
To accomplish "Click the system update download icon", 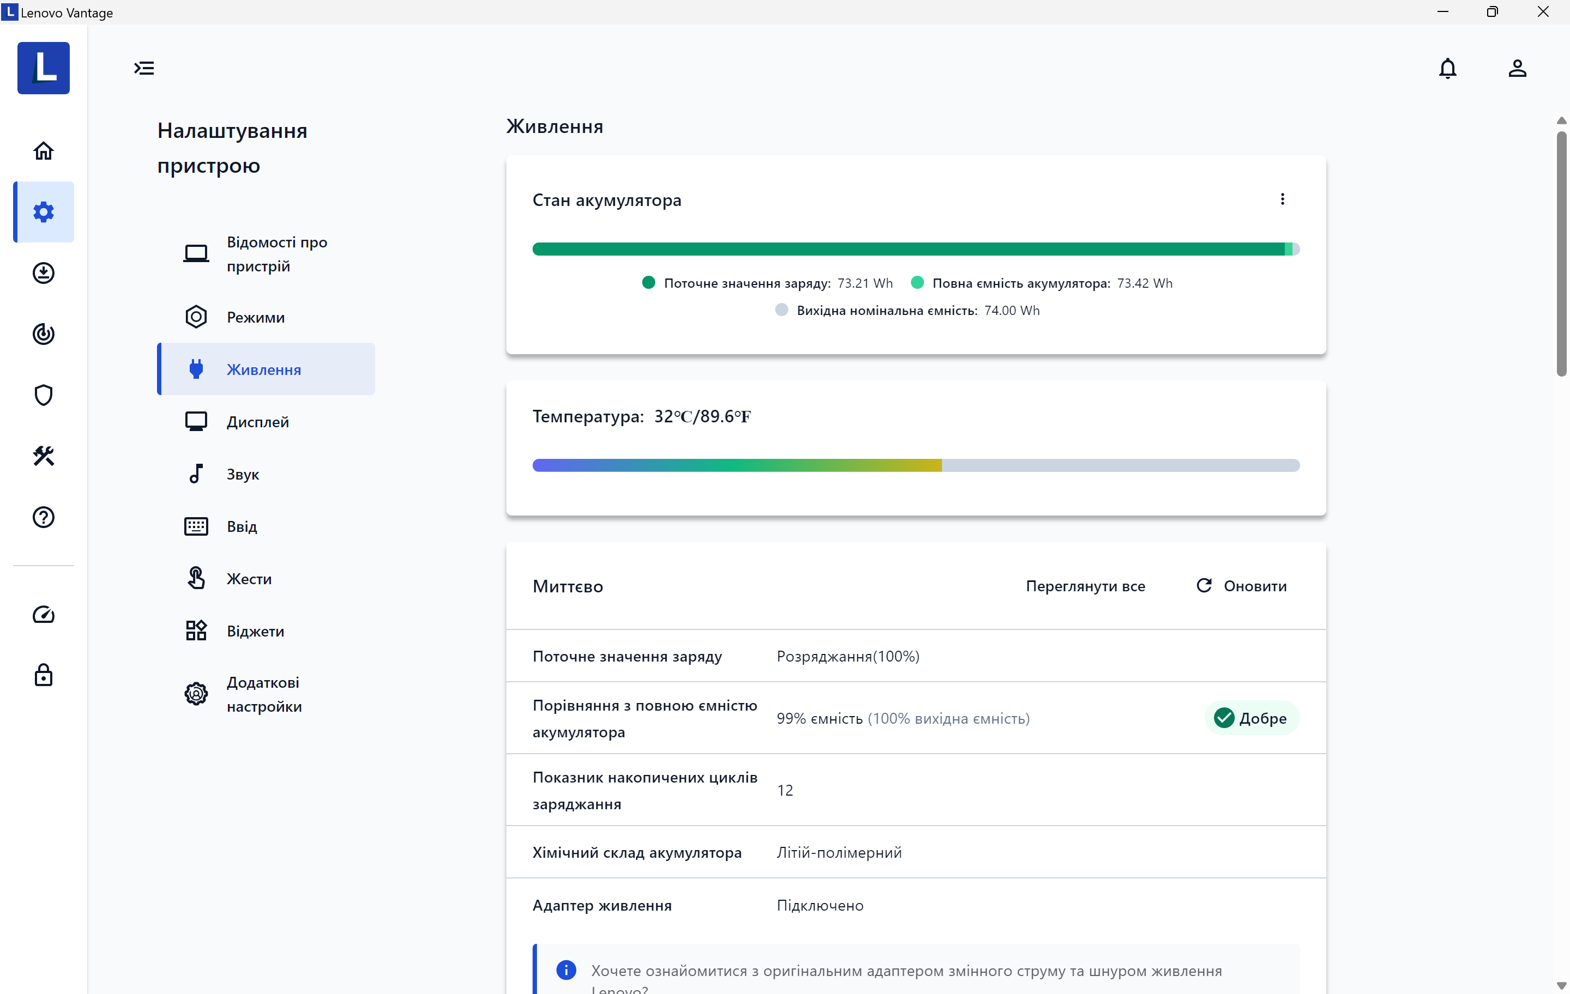I will point(44,273).
